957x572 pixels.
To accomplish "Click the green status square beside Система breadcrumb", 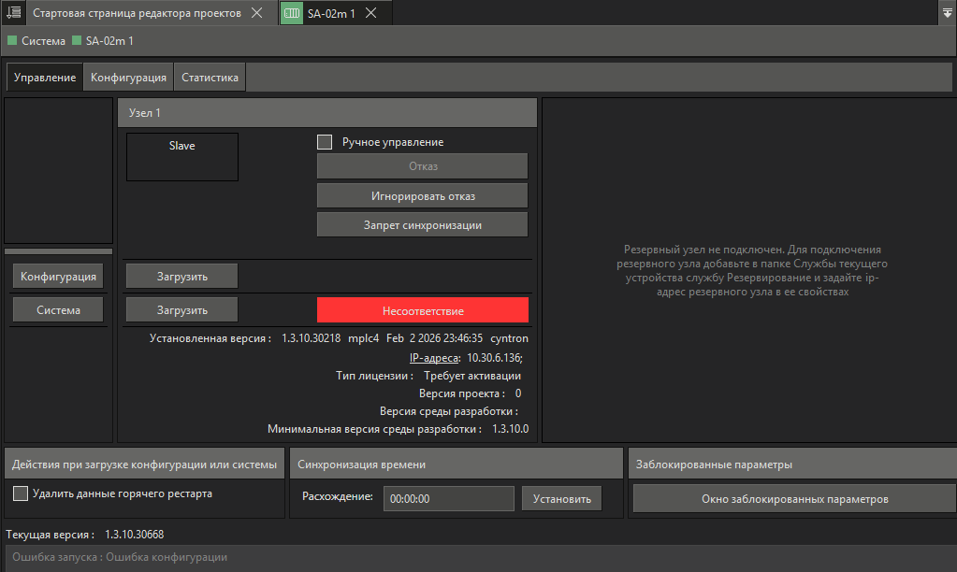I will click(x=12, y=41).
